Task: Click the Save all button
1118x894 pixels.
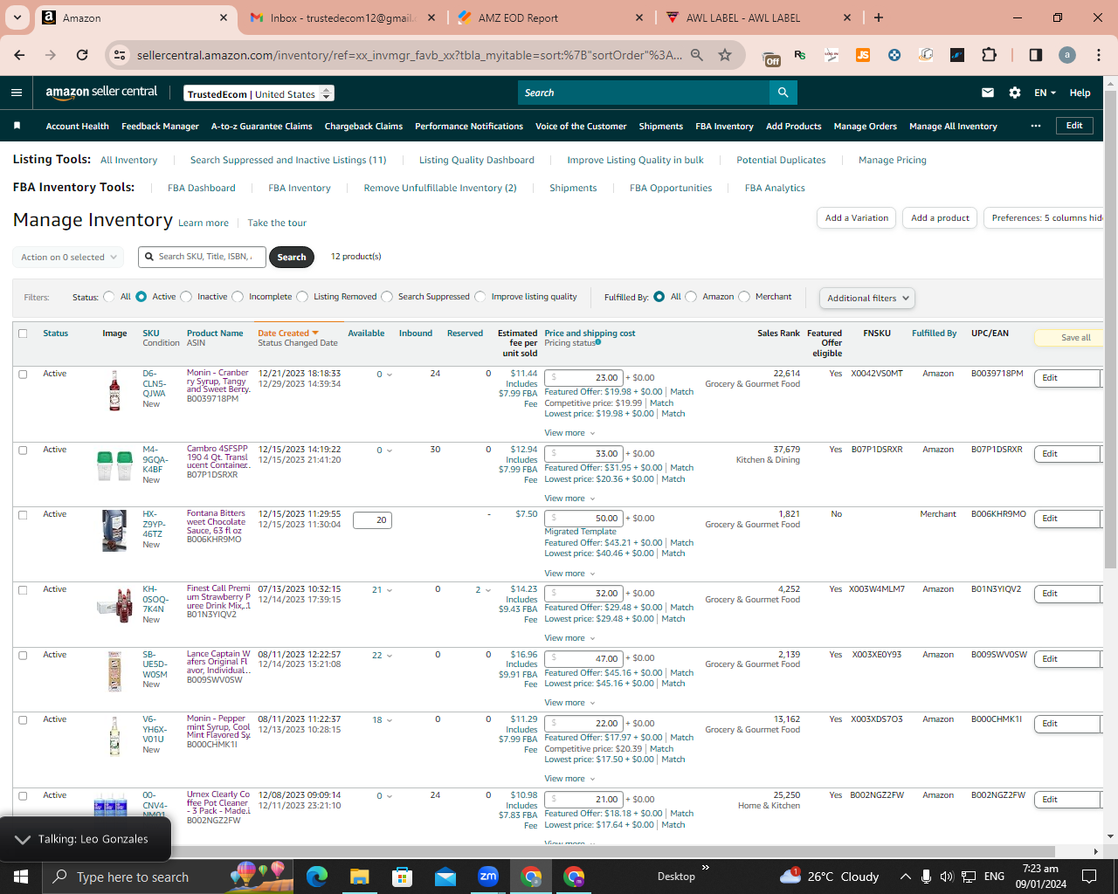Action: (1069, 338)
